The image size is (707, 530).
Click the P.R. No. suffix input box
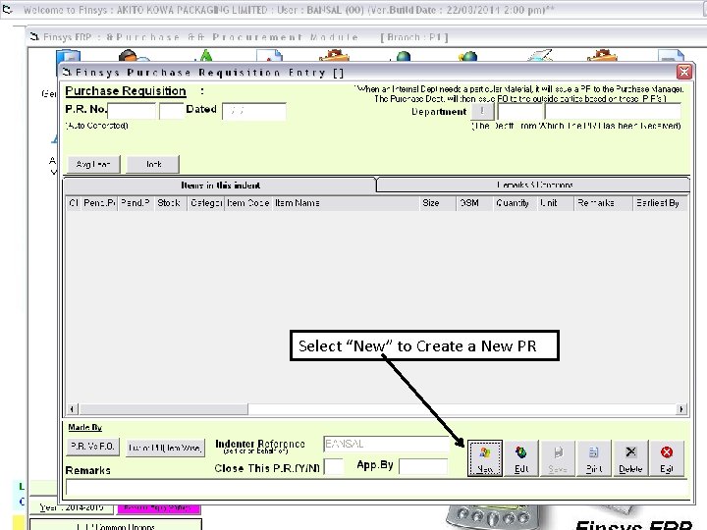tap(171, 111)
